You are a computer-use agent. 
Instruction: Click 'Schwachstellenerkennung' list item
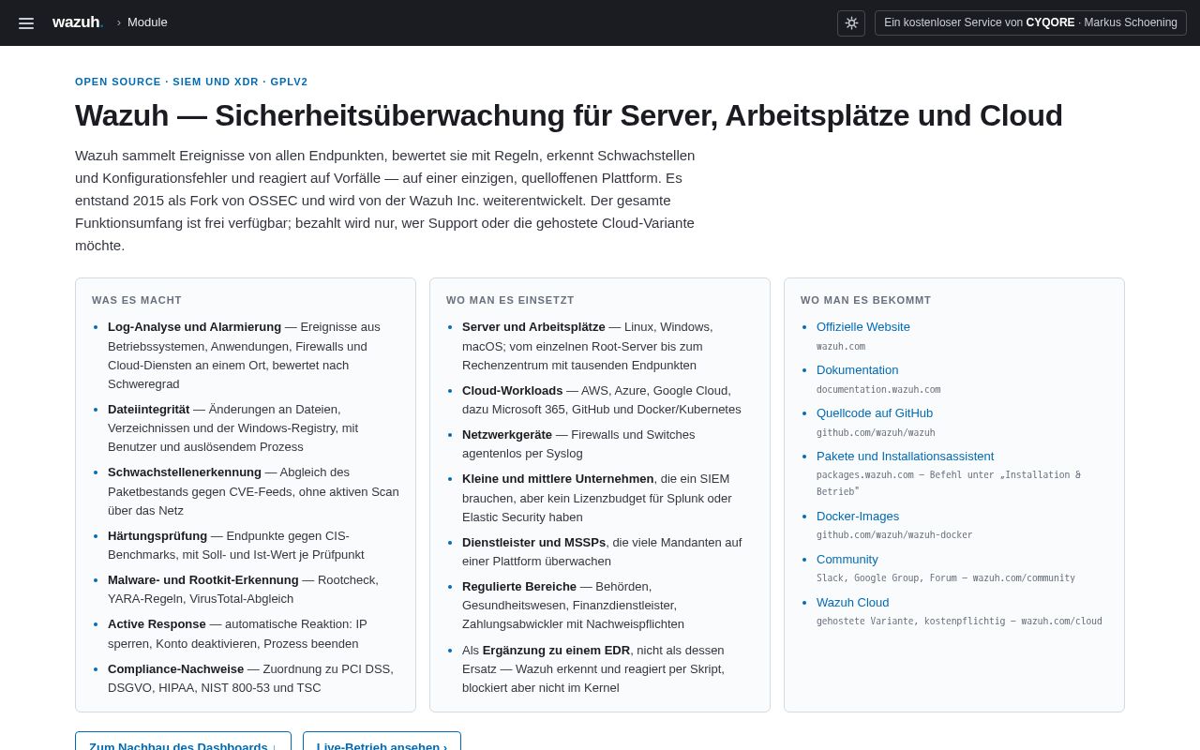pos(253,491)
